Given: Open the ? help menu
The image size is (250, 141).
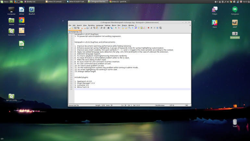Looking at the screenshot, I should 136,25.
